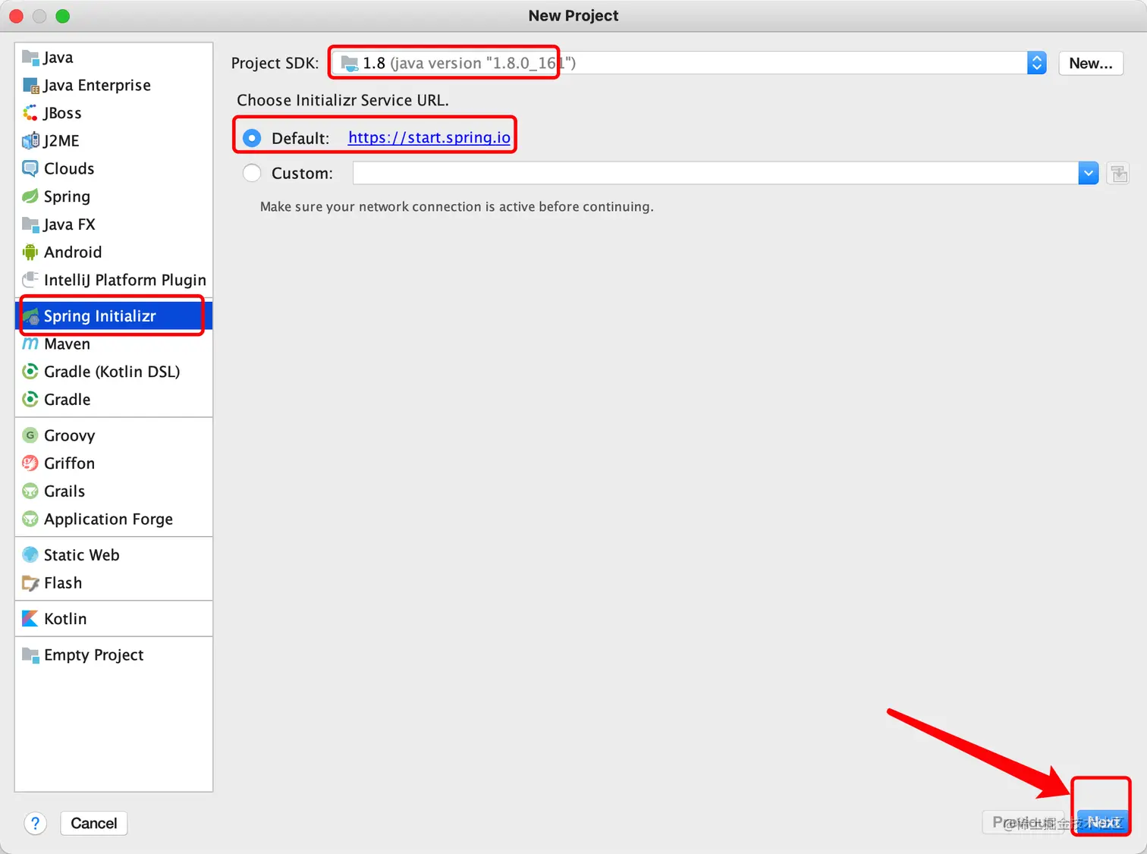1147x854 pixels.
Task: Select the Application Forge icon
Action: pyautogui.click(x=30, y=520)
